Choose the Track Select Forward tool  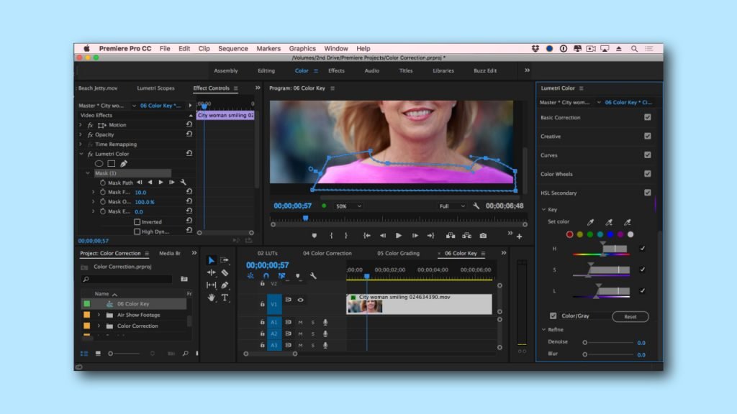click(225, 260)
